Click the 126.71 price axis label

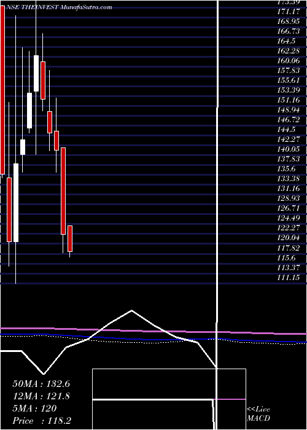pos(288,208)
